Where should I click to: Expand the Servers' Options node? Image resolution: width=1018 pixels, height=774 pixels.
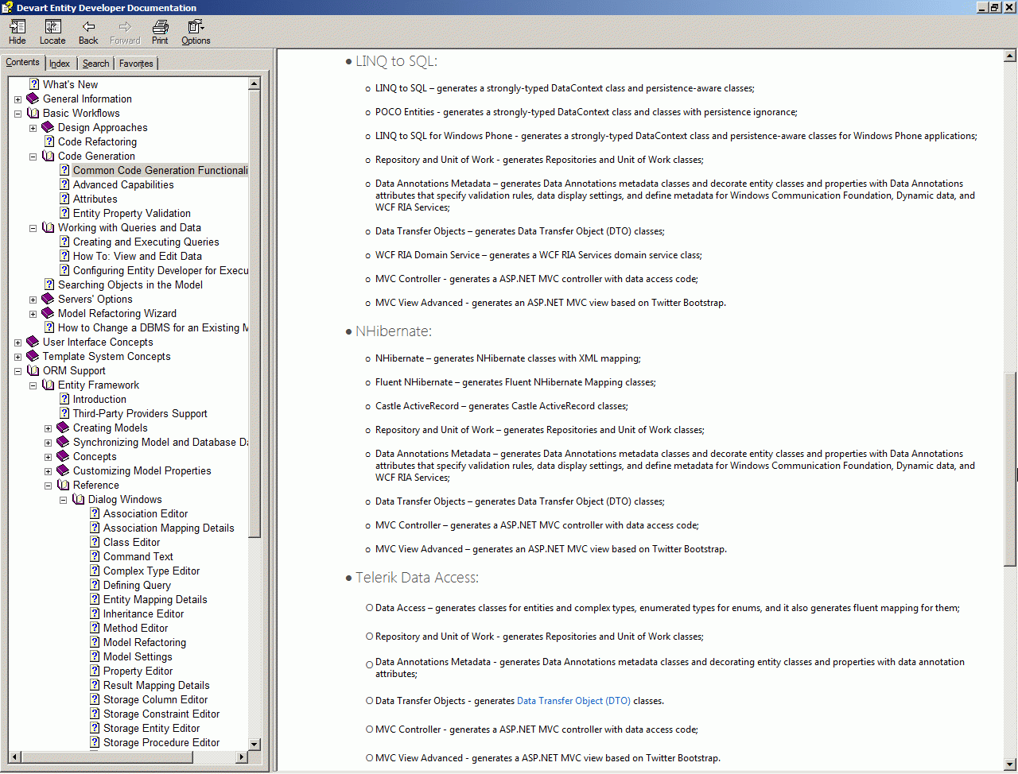[x=33, y=300]
